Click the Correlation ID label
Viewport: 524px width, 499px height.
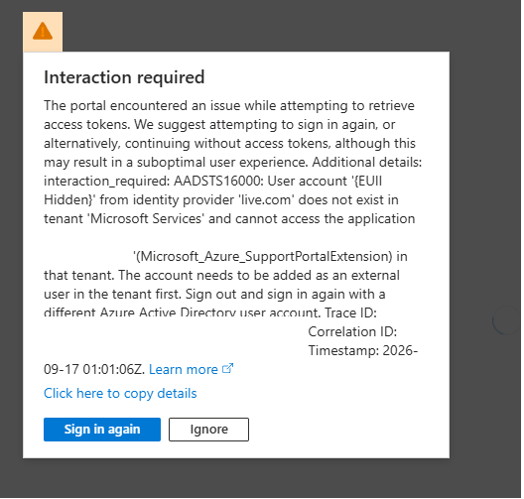pyautogui.click(x=352, y=331)
